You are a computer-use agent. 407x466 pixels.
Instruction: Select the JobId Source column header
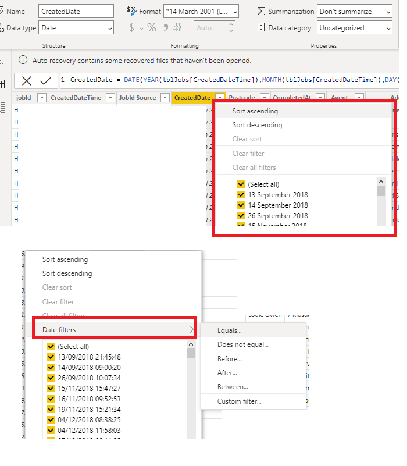(x=137, y=98)
